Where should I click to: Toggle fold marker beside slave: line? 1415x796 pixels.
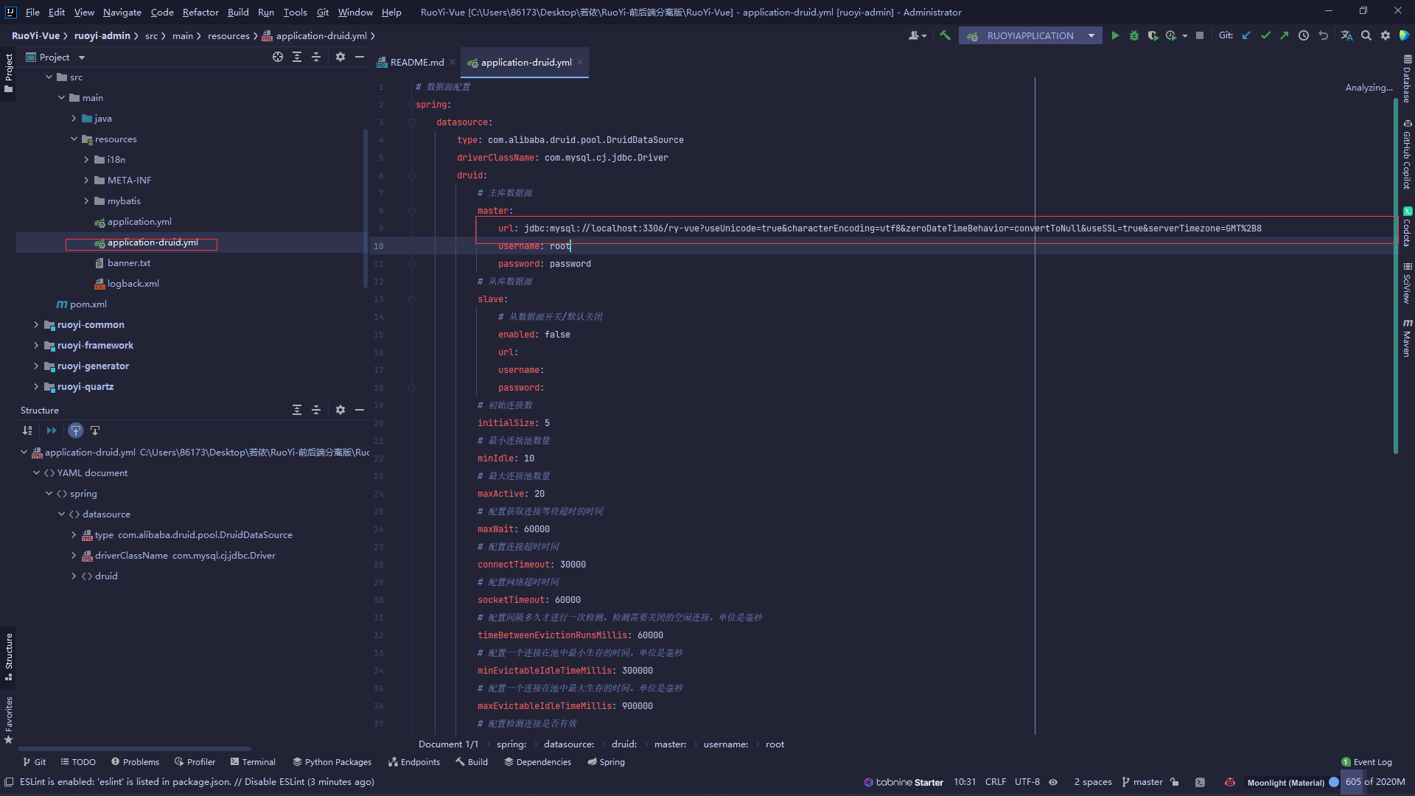click(411, 299)
